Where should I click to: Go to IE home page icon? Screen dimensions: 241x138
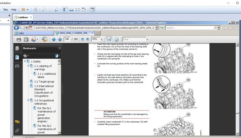226,28
